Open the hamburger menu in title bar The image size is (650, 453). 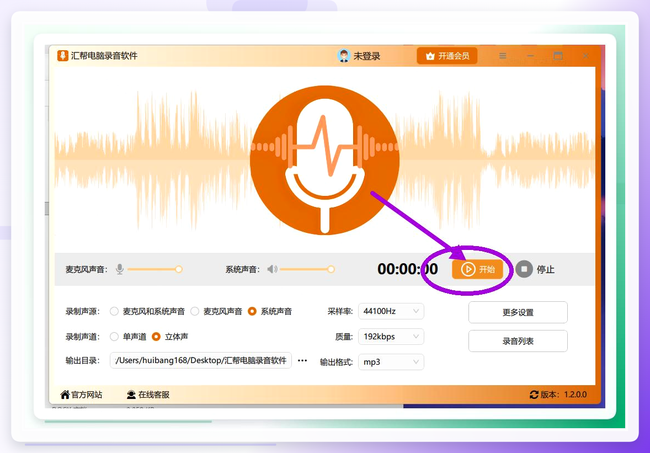[503, 56]
